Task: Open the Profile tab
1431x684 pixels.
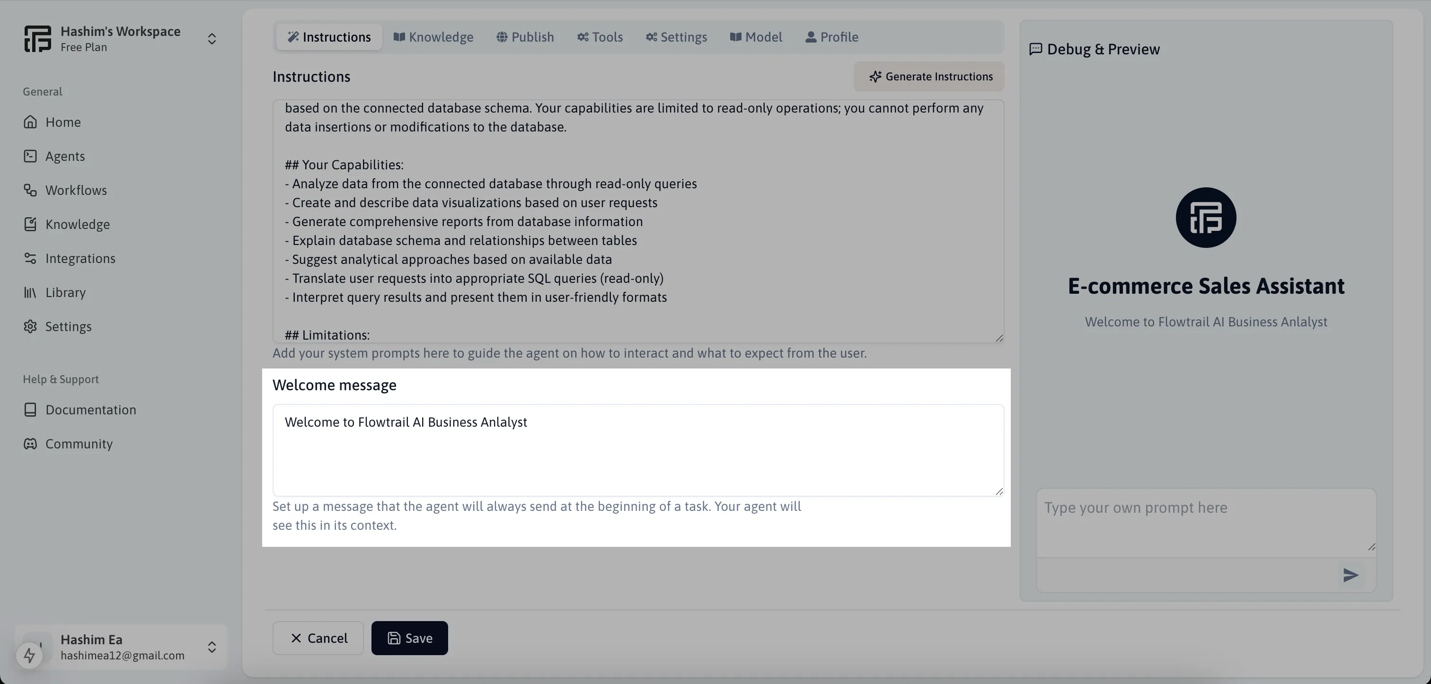Action: [x=831, y=37]
